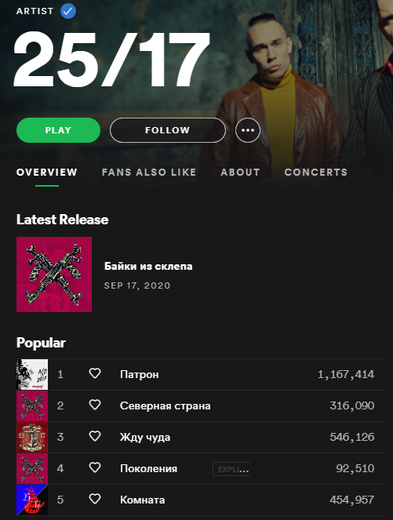
Task: Click the verified artist checkmark badge
Action: pos(68,11)
